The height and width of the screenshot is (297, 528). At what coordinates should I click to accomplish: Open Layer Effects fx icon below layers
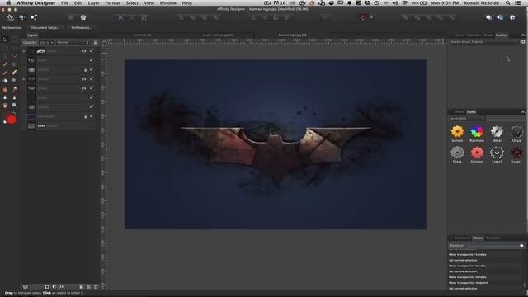tap(61, 287)
